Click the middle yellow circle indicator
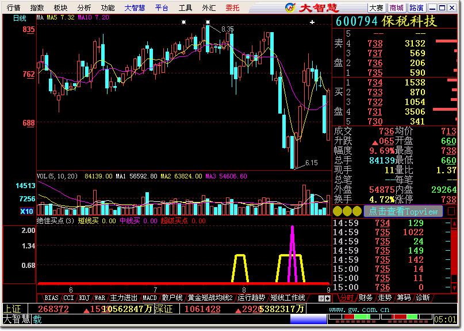This screenshot has width=464, height=331. 347,211
